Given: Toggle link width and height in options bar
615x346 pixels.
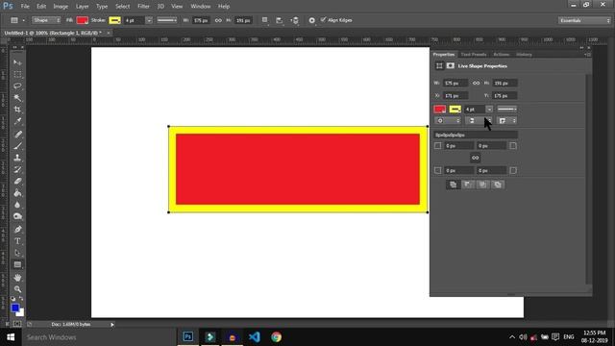Looking at the screenshot, I should (x=218, y=20).
